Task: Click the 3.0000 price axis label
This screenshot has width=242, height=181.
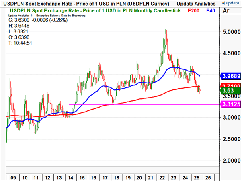Action: pos(232,118)
